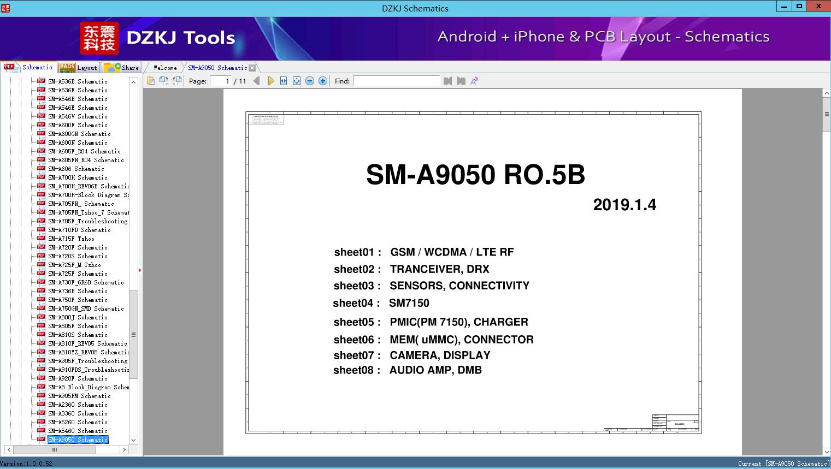Switch to the Welcome document tab
Screen dimensions: 831x469
pos(165,68)
